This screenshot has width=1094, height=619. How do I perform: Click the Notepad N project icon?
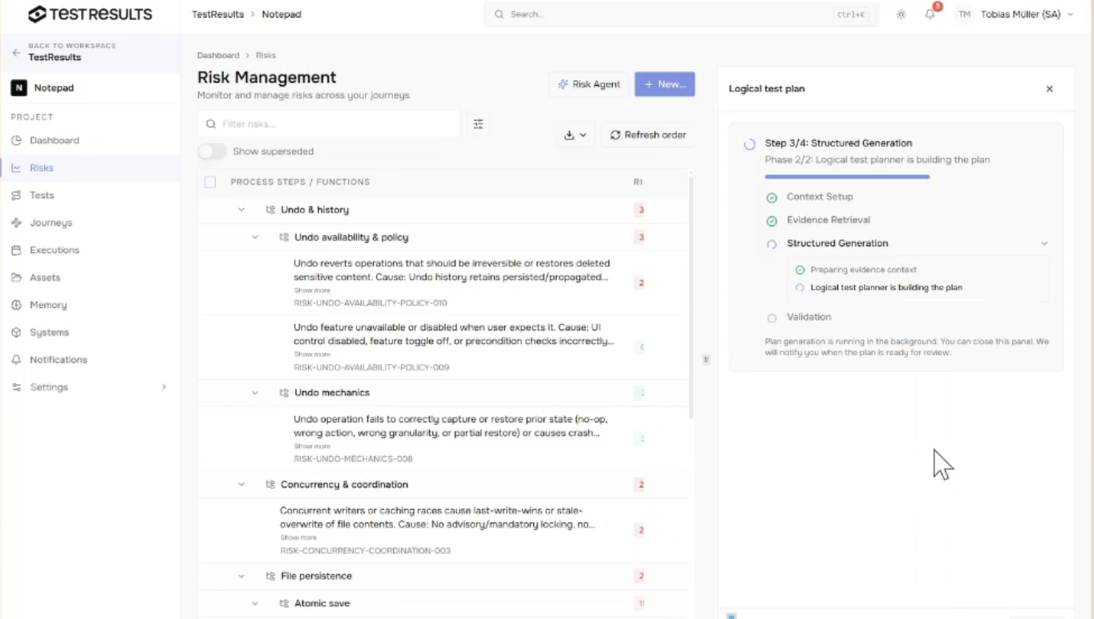pos(18,88)
